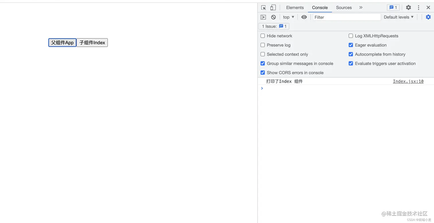This screenshot has width=434, height=223.
Task: Open the Default levels dropdown
Action: (399, 17)
